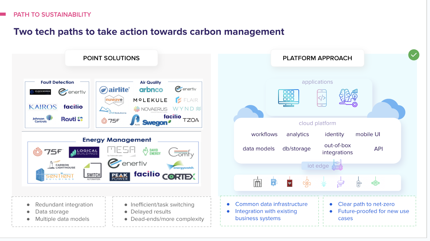
Task: Click the Clockworks logo in Fault Detection
Action: pyautogui.click(x=40, y=92)
